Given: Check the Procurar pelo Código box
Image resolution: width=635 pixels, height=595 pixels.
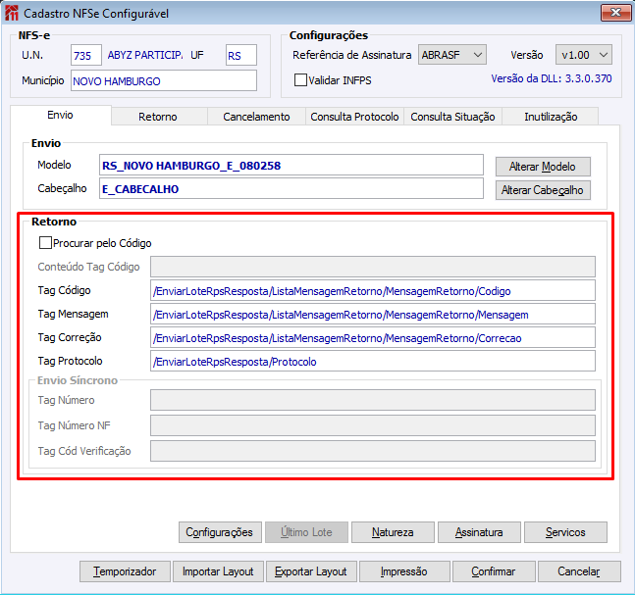Looking at the screenshot, I should (45, 243).
